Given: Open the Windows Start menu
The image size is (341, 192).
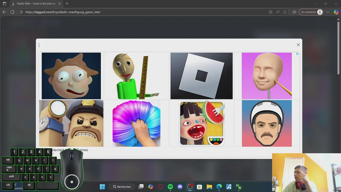Looking at the screenshot, I should 102,187.
